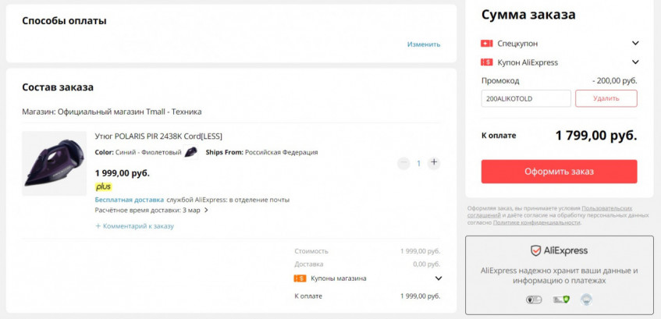Click the orange Купоны магазина coupon icon
This screenshot has width=661, height=319.
click(300, 278)
